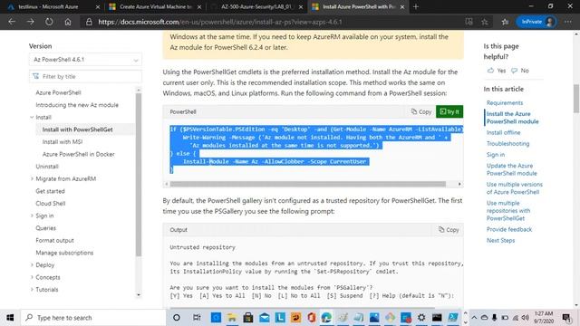Open Manage subscriptions article
The width and height of the screenshot is (580, 326).
64,253
